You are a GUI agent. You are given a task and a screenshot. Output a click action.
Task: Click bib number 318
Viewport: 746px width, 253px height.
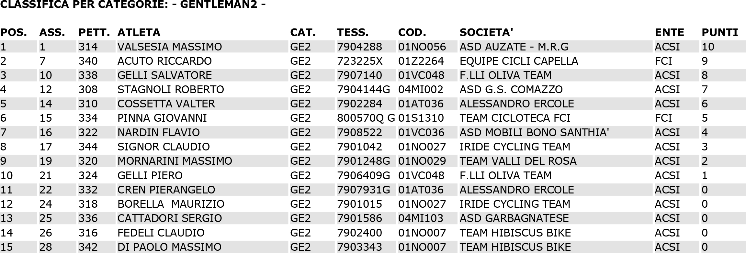pos(88,204)
